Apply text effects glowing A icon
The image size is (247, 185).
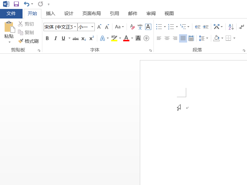(103, 38)
